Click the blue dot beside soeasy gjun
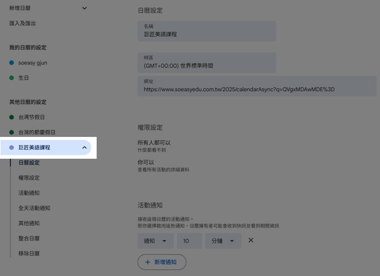Screen dimensions: 380x276 [11, 63]
